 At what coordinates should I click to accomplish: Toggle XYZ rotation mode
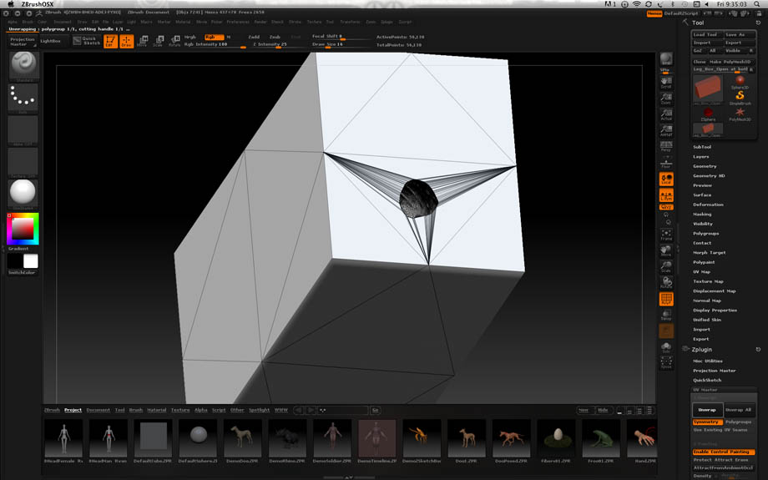click(x=666, y=207)
